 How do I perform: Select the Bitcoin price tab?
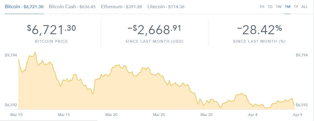(24, 7)
